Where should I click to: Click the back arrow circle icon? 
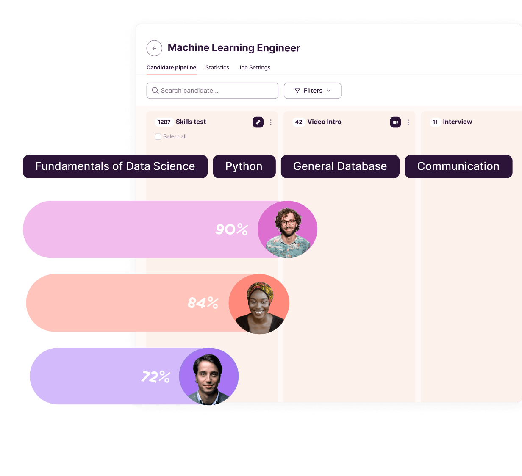pos(154,48)
